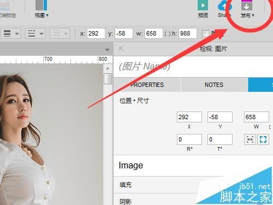Click the Preview (预览) play icon
The height and width of the screenshot is (205, 273).
(203, 5)
